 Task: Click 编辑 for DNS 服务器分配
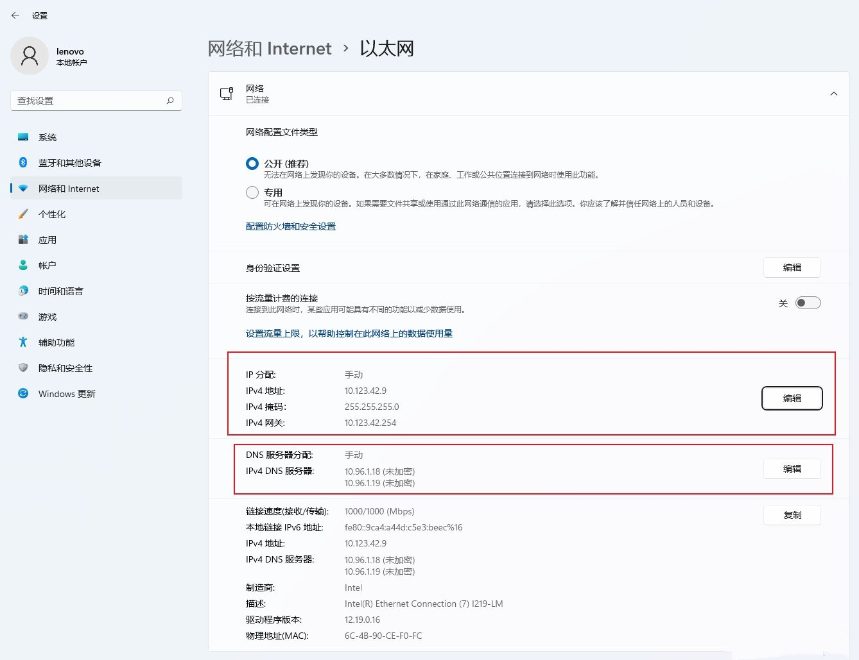[x=792, y=469]
